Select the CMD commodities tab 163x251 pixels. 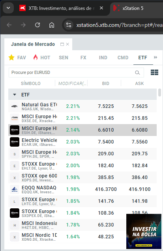pos(123,57)
